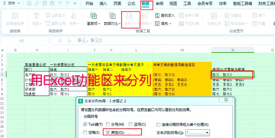This screenshot has width=275, height=138.
Task: Toggle the Tab键(T) delimiter checkbox
Action: (85, 124)
